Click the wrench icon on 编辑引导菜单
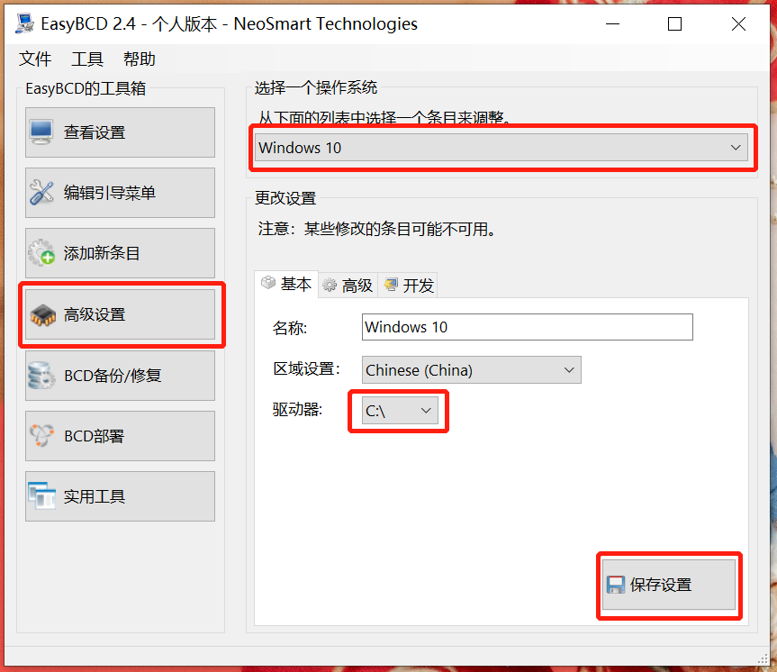The width and height of the screenshot is (777, 672). coord(41,193)
